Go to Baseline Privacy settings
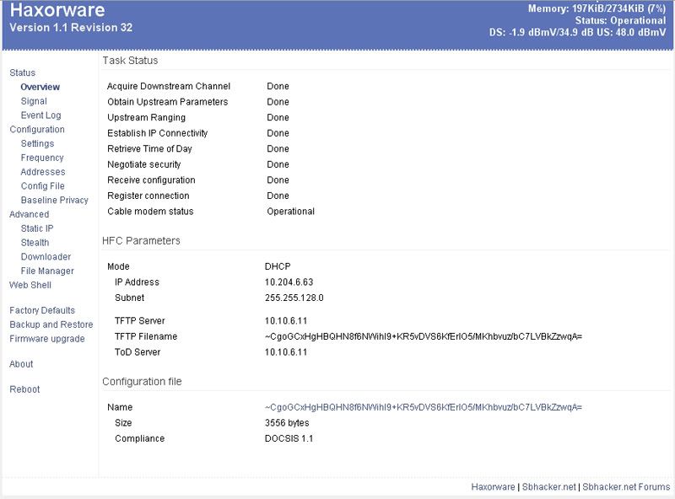675x499 pixels. pyautogui.click(x=54, y=201)
